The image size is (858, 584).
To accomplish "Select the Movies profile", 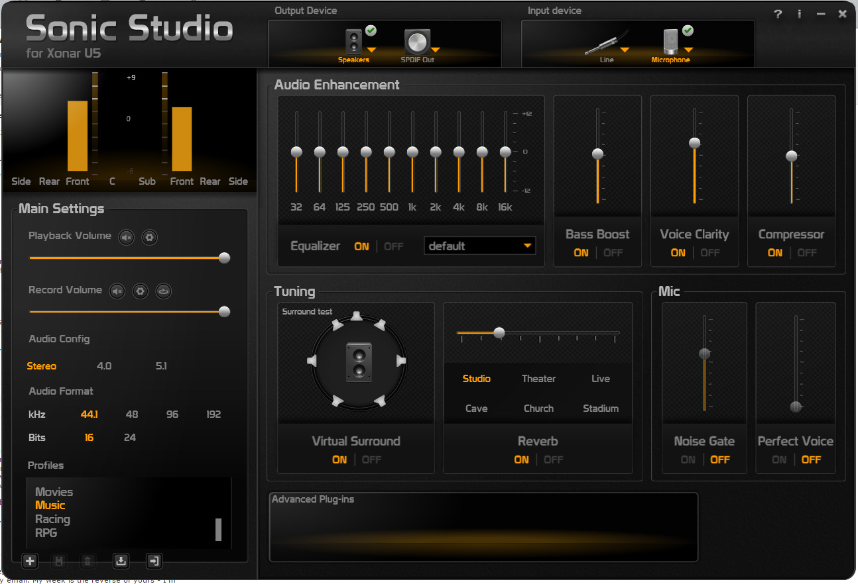I will tap(54, 492).
